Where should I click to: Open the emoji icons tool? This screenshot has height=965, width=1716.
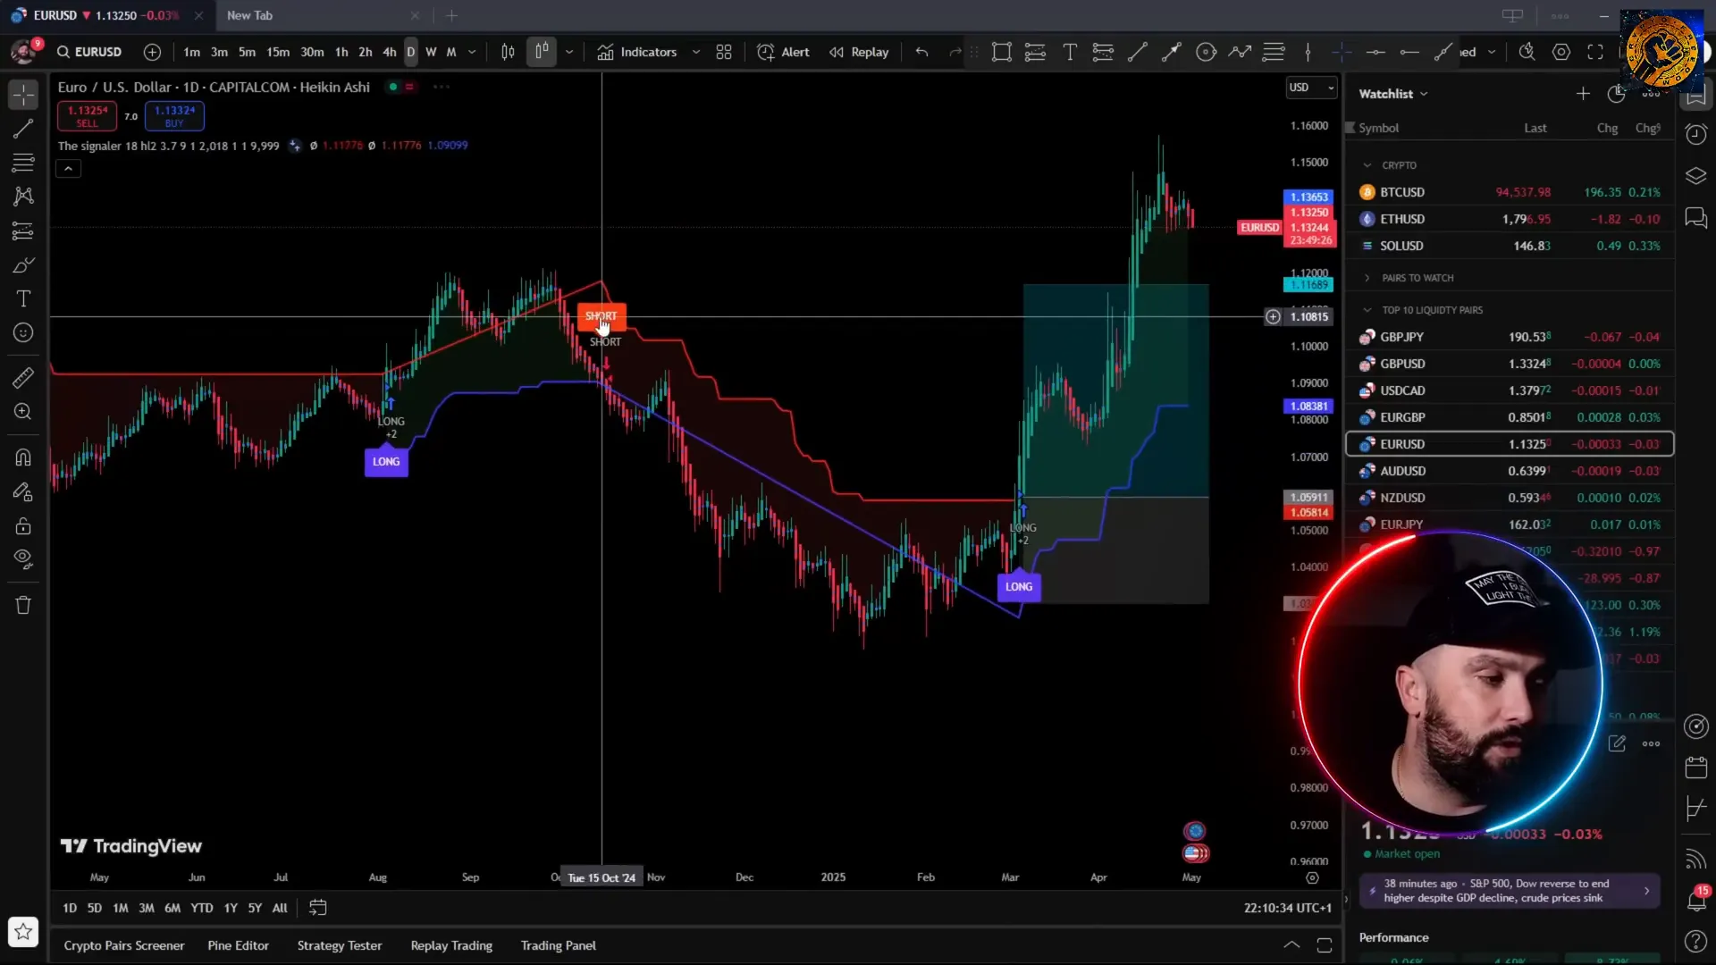pos(23,333)
